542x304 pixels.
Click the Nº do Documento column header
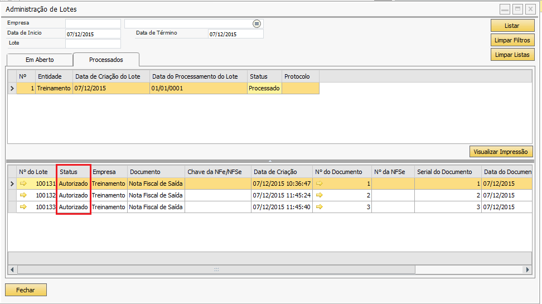[342, 172]
